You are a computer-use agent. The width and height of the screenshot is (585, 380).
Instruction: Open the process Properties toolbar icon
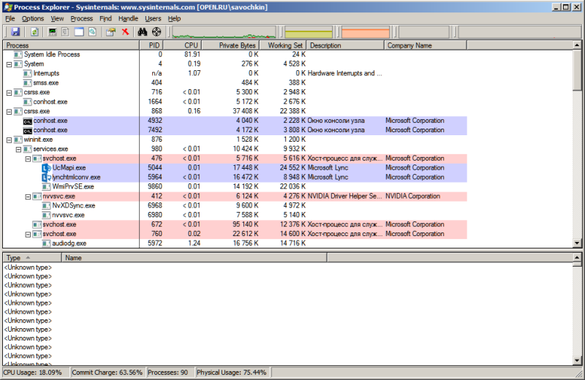(x=110, y=32)
